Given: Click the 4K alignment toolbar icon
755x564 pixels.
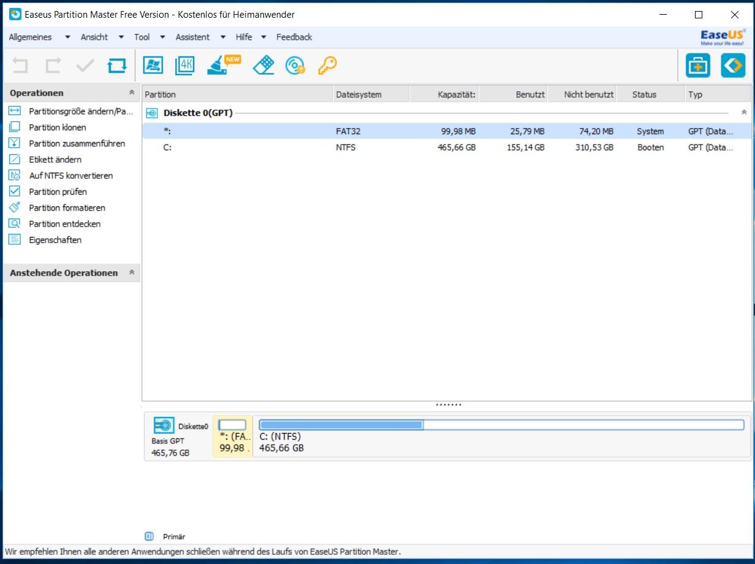Looking at the screenshot, I should (x=184, y=66).
